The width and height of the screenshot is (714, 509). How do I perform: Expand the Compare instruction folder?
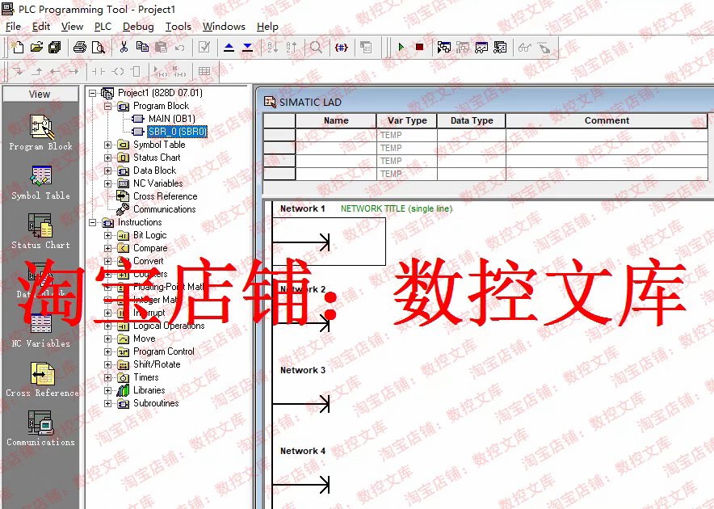click(x=108, y=248)
